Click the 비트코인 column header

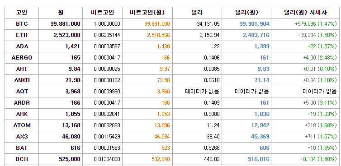102,13
